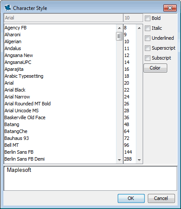The image size is (181, 209).
Task: Enable the Bold checkbox
Action: pyautogui.click(x=147, y=18)
